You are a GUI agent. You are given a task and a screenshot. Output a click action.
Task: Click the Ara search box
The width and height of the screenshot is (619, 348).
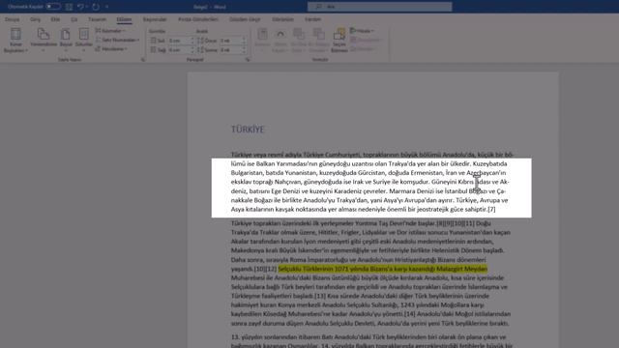[x=380, y=7]
